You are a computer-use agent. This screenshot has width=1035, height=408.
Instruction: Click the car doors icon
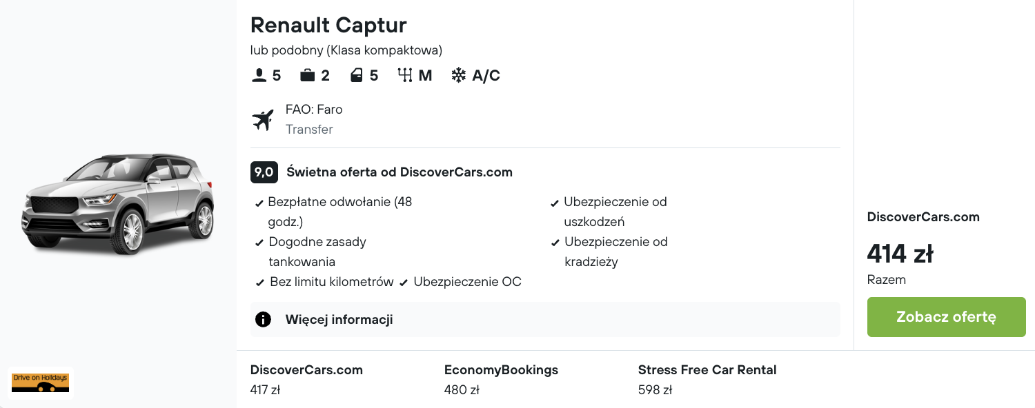(x=357, y=75)
